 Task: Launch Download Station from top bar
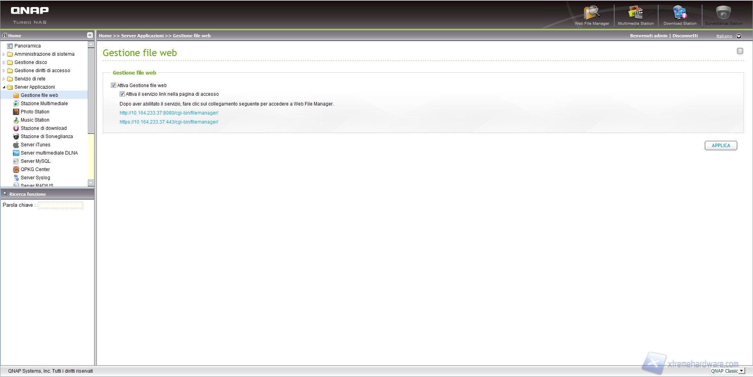pyautogui.click(x=680, y=13)
